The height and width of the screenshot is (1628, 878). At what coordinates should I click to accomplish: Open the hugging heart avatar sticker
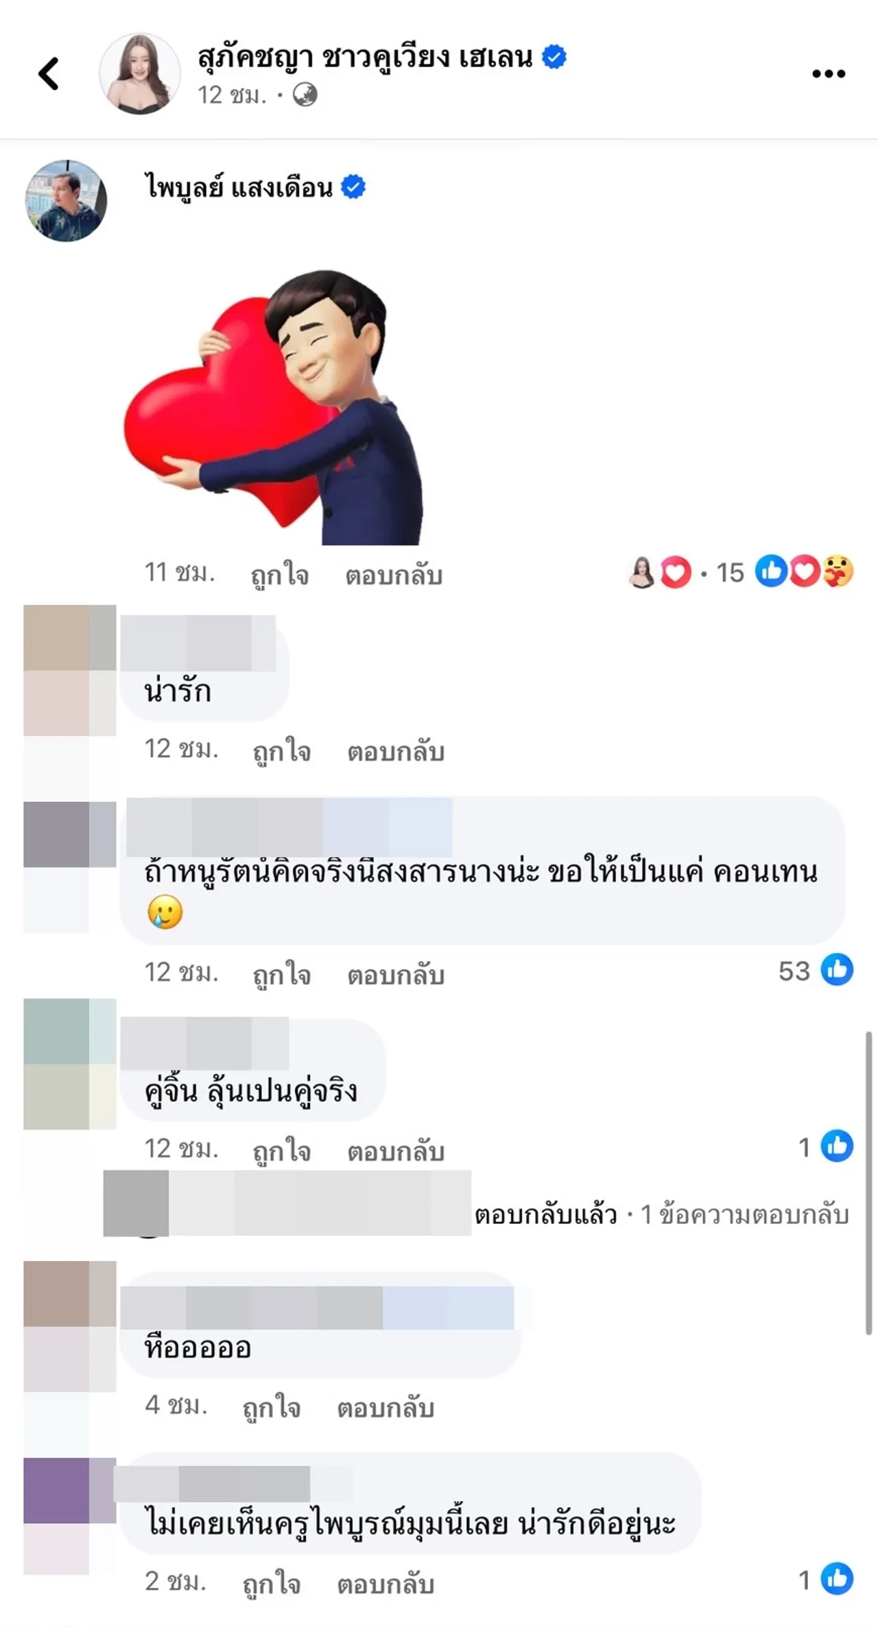tap(274, 408)
